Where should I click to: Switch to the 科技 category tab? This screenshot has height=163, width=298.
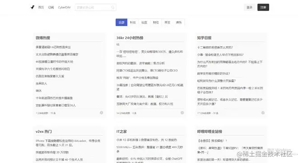[133, 23]
